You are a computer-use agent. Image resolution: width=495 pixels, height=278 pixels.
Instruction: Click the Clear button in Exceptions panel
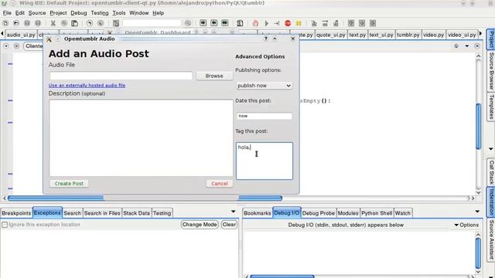pos(229,225)
